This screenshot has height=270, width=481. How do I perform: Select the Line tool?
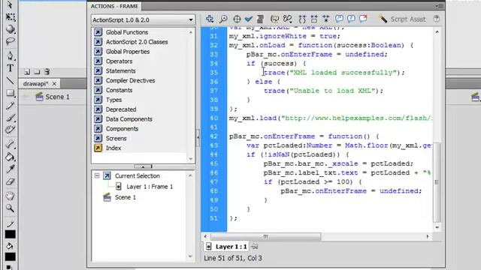pyautogui.click(x=10, y=80)
